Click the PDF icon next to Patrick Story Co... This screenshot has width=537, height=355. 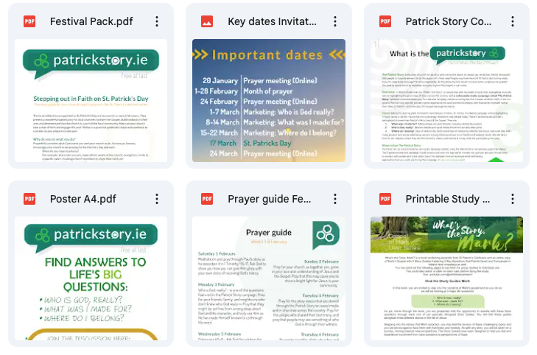385,21
